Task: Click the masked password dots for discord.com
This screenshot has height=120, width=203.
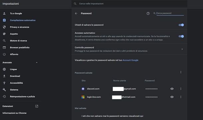Action: (x=151, y=89)
